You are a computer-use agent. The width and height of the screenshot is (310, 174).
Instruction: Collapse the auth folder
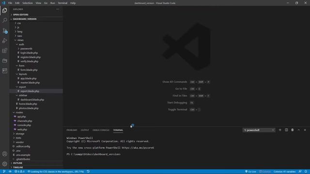21,44
